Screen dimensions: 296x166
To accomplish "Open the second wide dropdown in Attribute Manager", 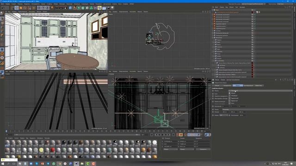I will point(257,109).
